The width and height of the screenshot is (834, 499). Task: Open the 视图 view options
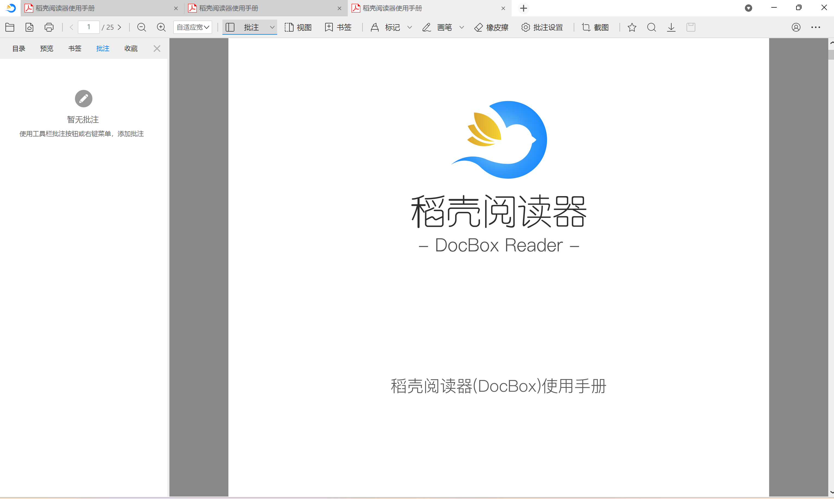298,27
